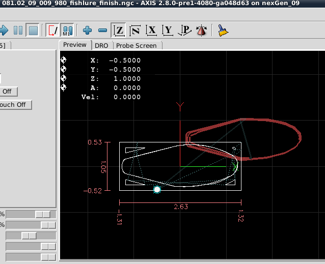The image size is (325, 264).
Task: Click the cyan tool position marker in preview
Action: [157, 189]
